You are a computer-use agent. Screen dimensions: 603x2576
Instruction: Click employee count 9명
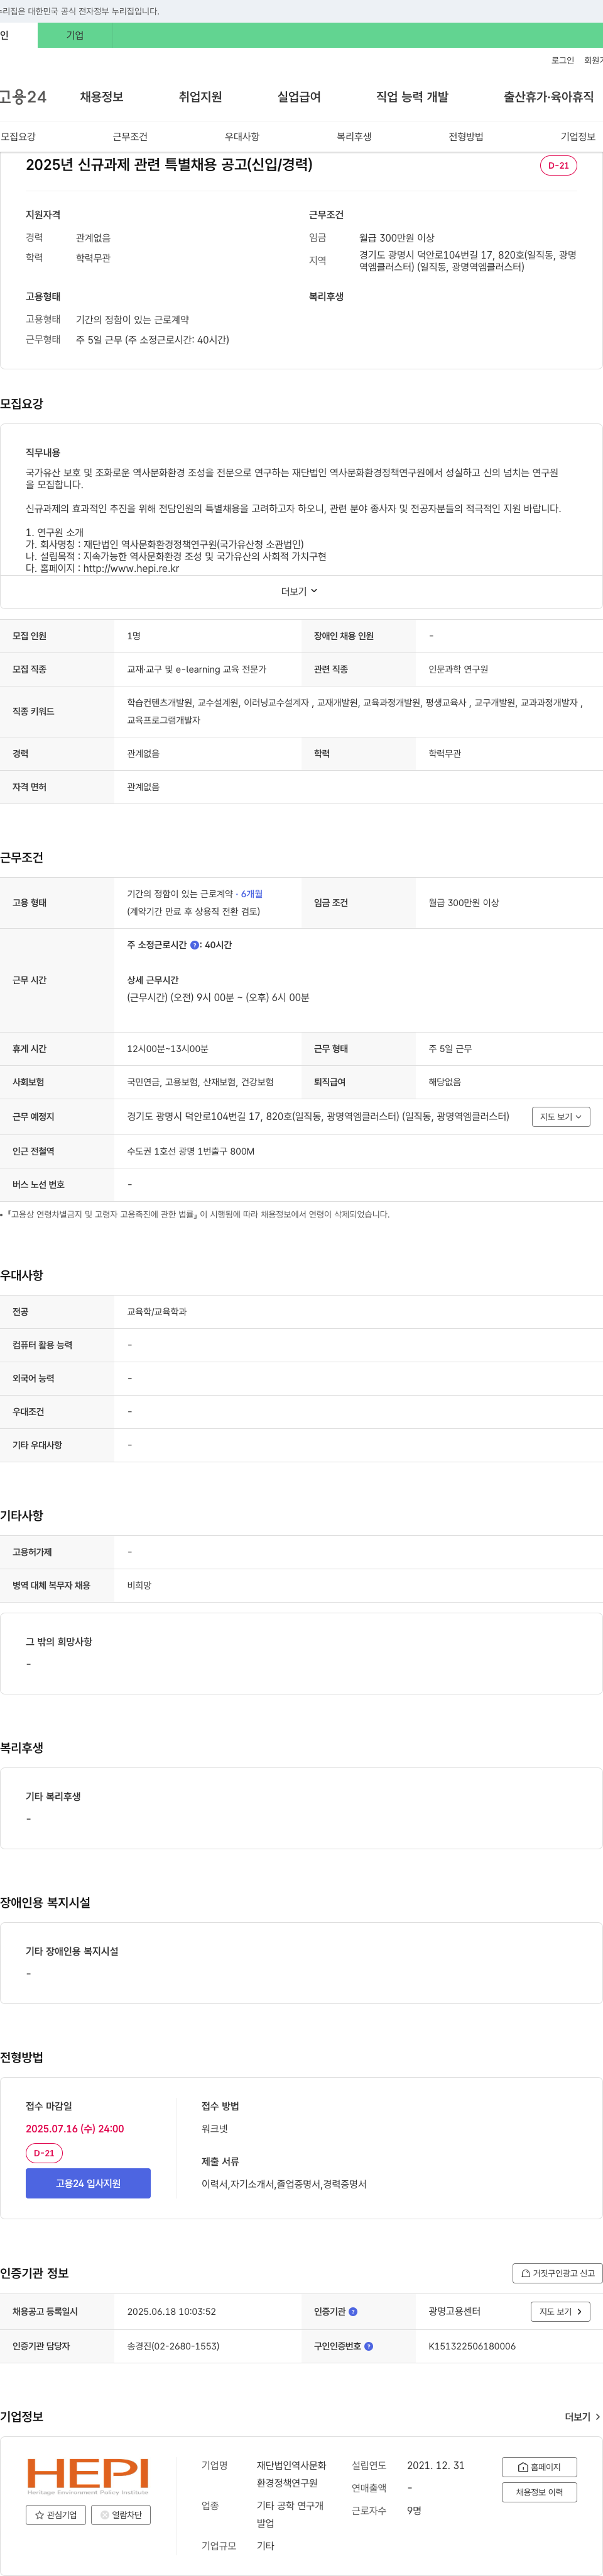[415, 2511]
